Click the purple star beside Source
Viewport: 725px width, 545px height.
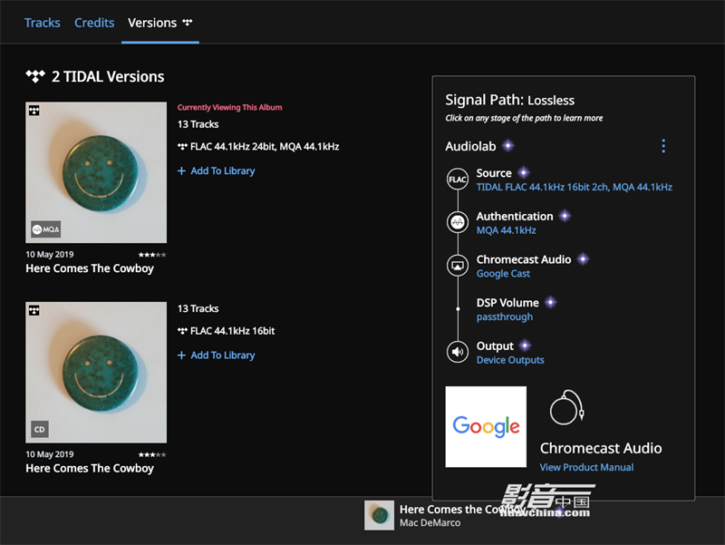(x=523, y=172)
